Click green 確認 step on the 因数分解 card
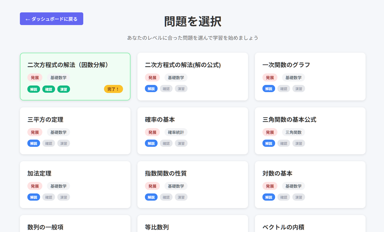The height and width of the screenshot is (232, 384). (x=49, y=89)
